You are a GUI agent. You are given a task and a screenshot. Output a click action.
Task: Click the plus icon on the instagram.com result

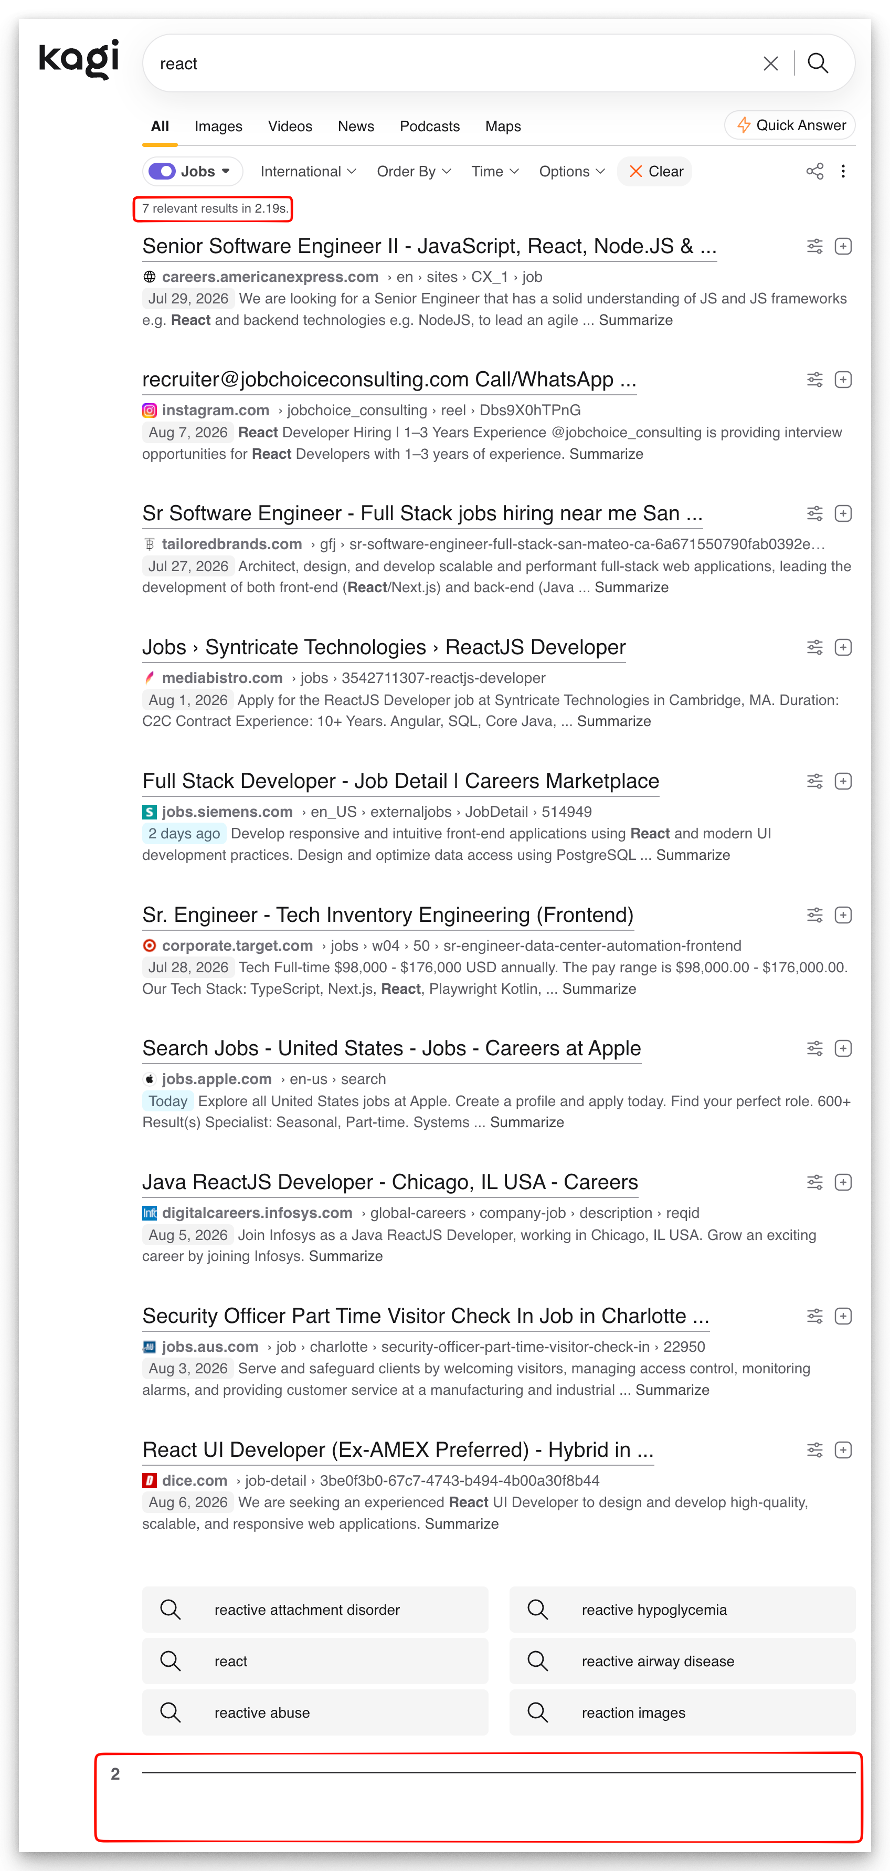(x=843, y=380)
